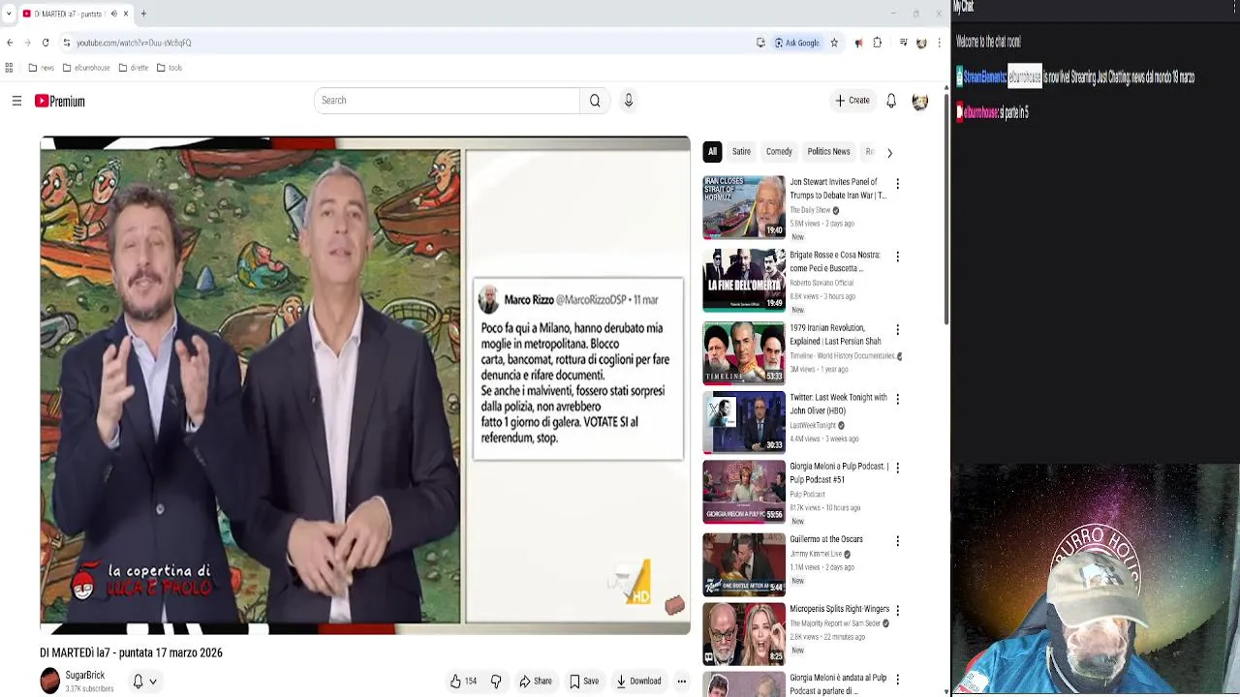The height and width of the screenshot is (697, 1240).
Task: Click the Create button
Action: (x=852, y=101)
